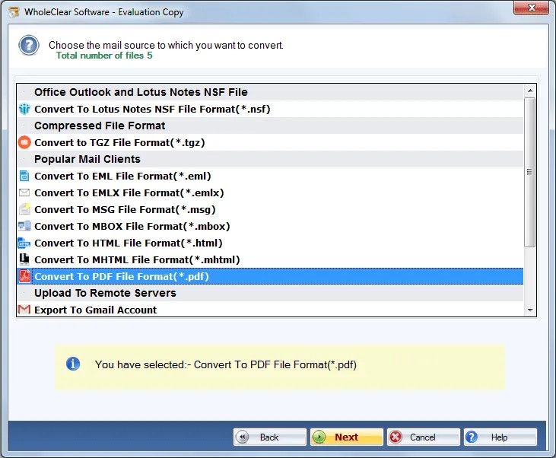This screenshot has width=556, height=458.
Task: Click the Popular Mail Clients header
Action: [x=270, y=159]
